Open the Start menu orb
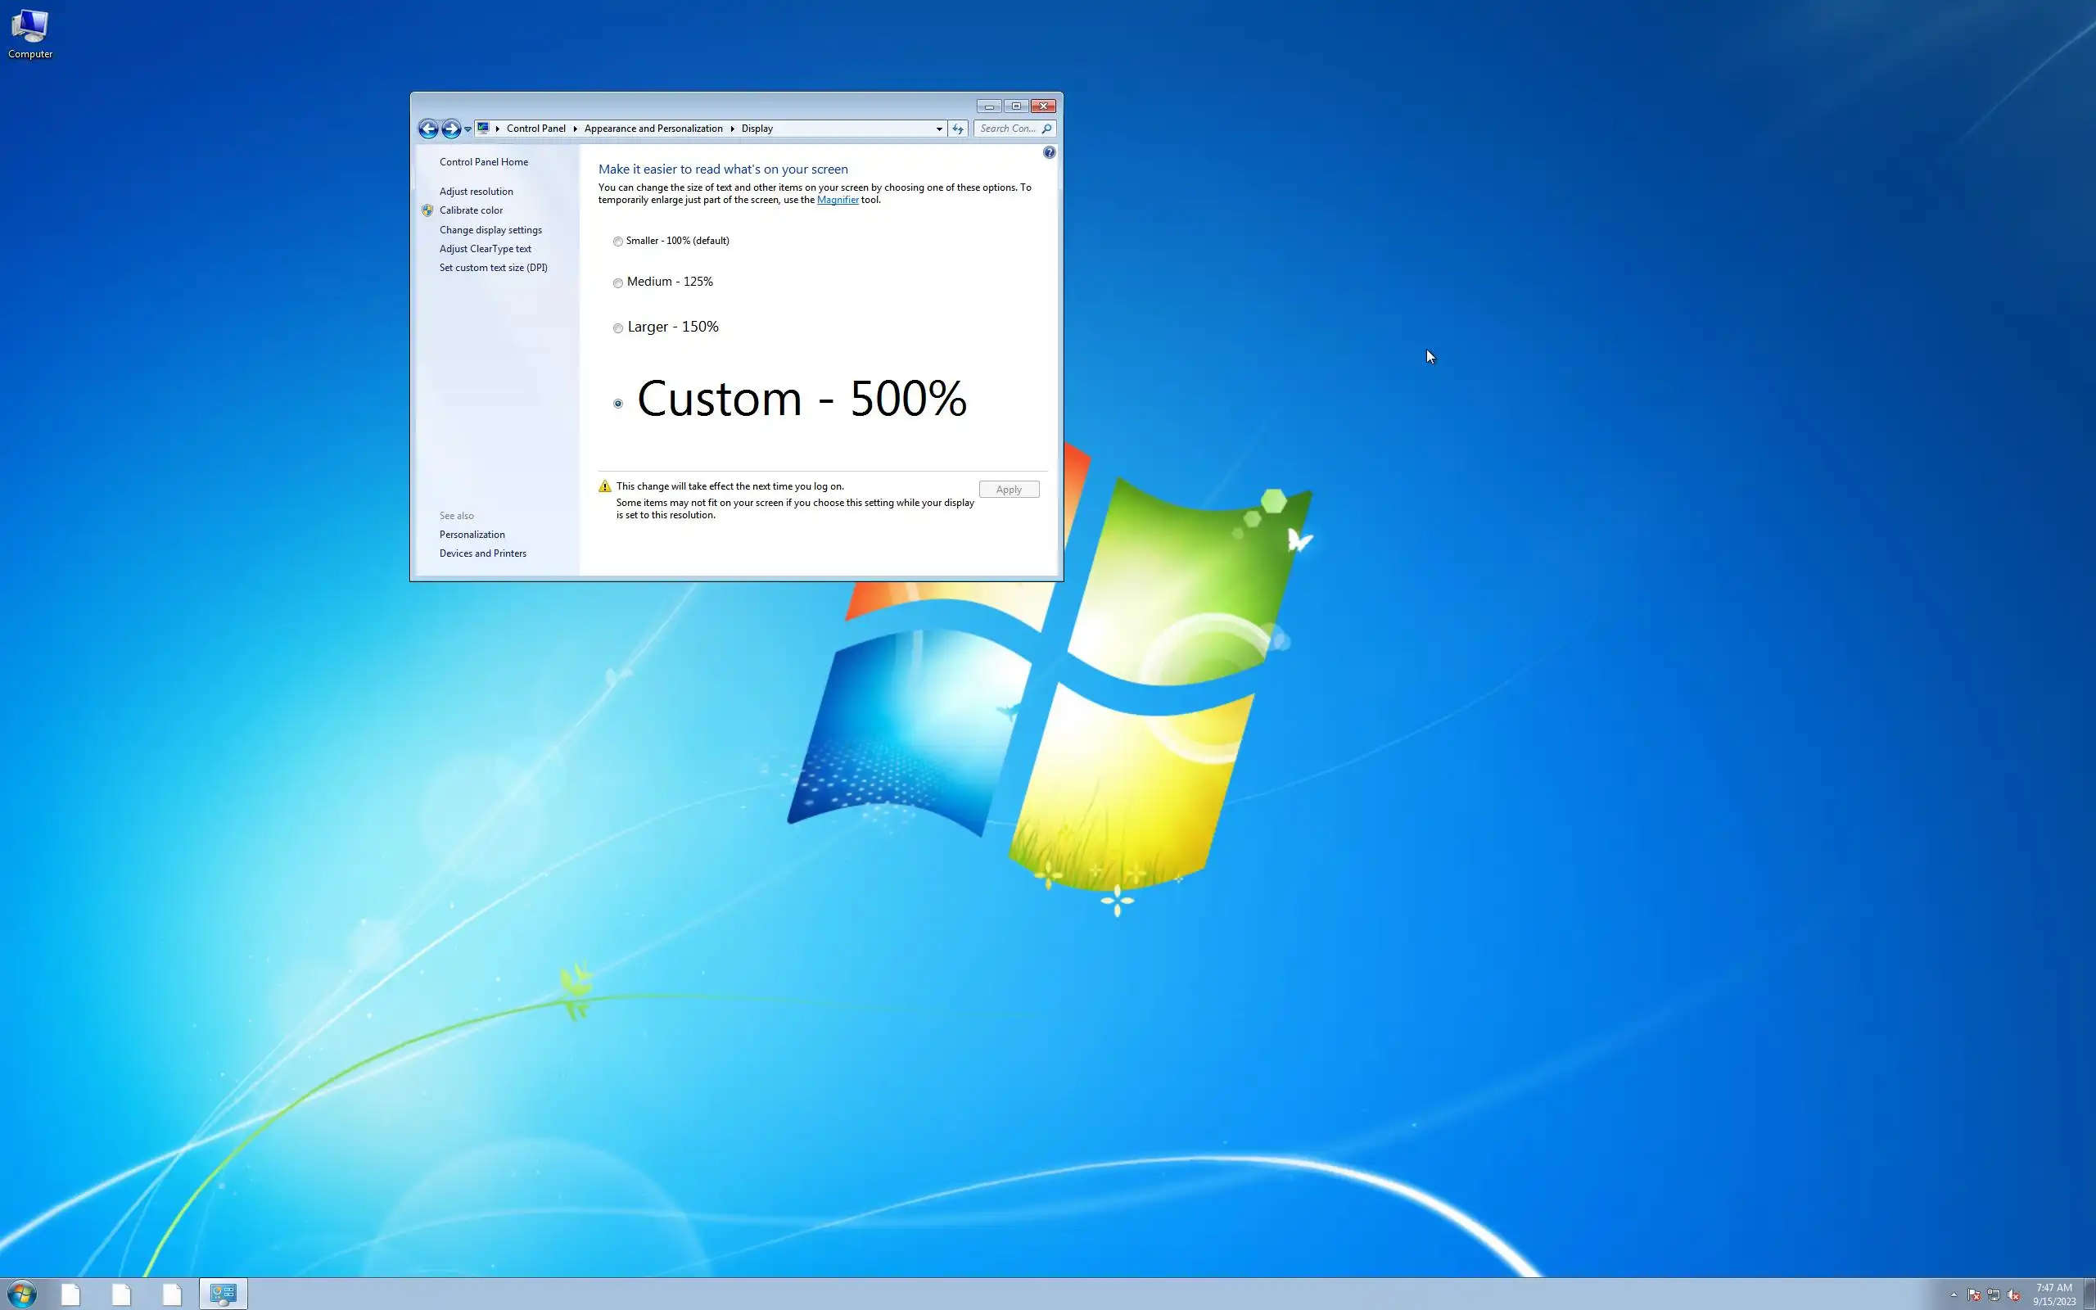 (x=20, y=1294)
